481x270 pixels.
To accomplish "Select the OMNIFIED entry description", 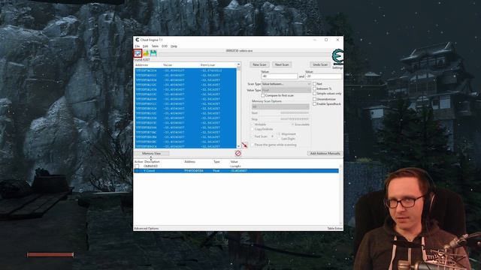I will pos(150,166).
